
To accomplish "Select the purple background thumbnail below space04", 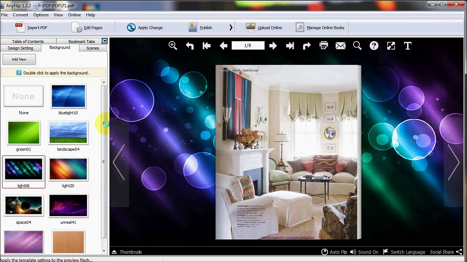I will [x=24, y=242].
